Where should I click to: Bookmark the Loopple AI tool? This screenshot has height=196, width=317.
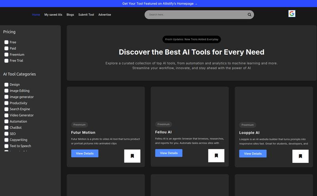click(300, 156)
